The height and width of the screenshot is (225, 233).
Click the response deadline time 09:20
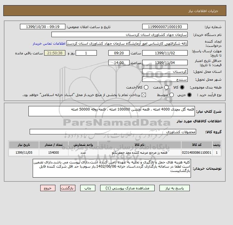(x=119, y=53)
